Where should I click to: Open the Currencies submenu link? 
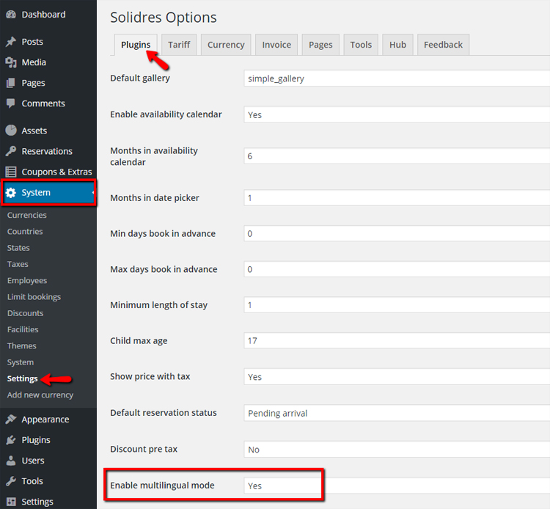(27, 215)
